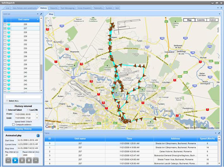Click the Pause playback button

pyautogui.click(x=22, y=160)
